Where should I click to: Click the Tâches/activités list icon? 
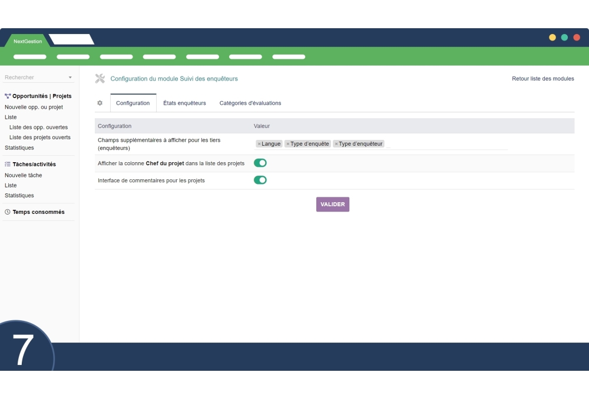[x=8, y=165]
